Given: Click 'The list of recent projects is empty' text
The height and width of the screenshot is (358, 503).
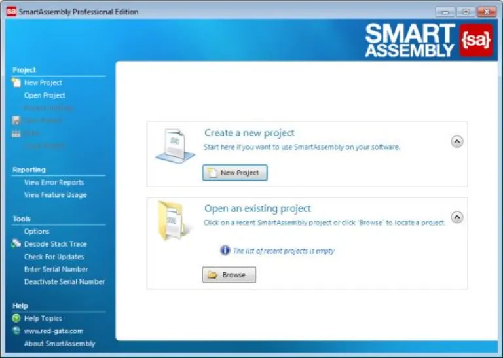Looking at the screenshot, I should pyautogui.click(x=284, y=251).
